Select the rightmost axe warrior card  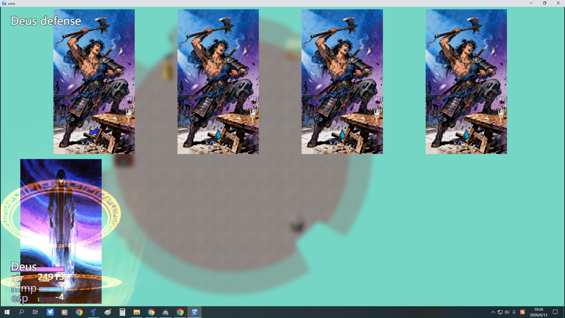point(466,82)
